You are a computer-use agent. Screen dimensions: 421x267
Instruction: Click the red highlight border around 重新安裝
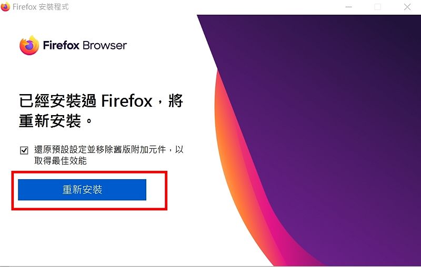point(89,172)
